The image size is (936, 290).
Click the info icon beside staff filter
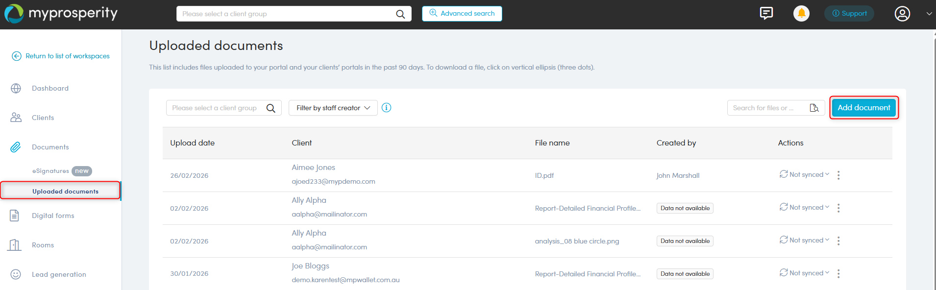(386, 108)
